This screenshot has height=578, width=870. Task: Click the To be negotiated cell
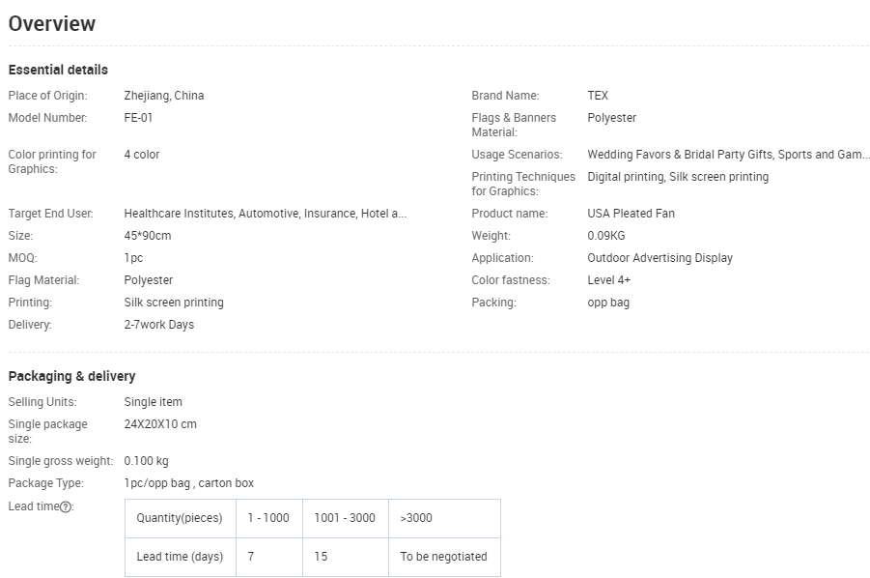point(443,557)
